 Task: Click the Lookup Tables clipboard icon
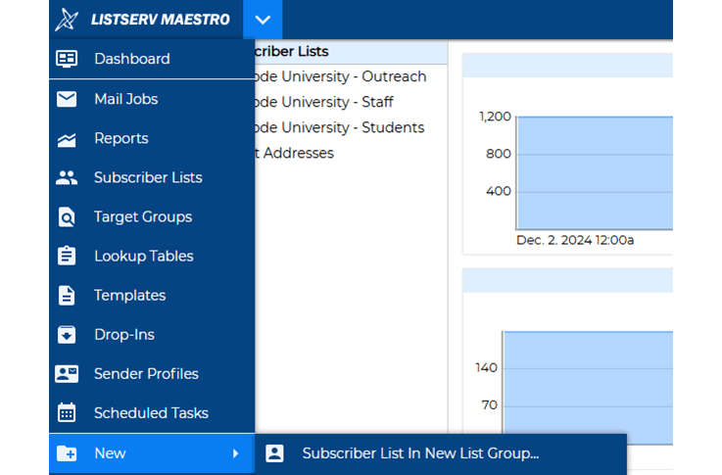tap(67, 257)
